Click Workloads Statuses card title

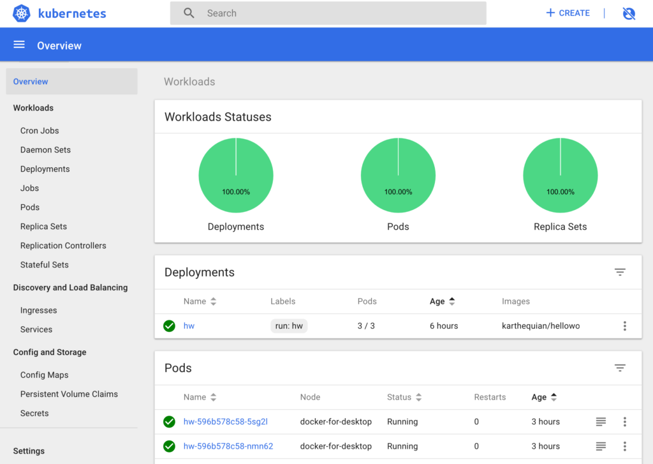(x=218, y=117)
